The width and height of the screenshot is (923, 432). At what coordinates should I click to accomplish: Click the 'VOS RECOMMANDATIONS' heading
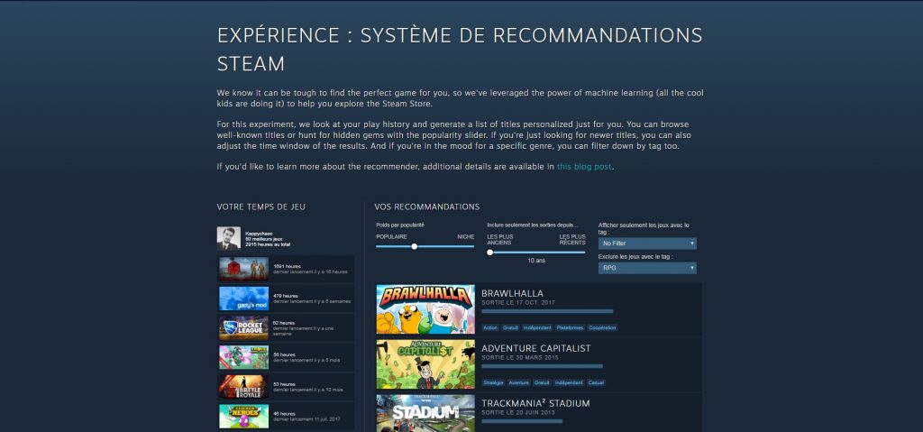pyautogui.click(x=426, y=207)
